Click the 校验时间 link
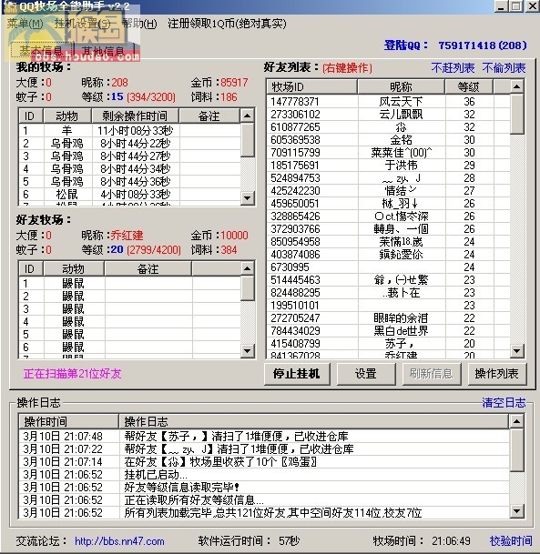Screen dimensions: 540x554 click(511, 540)
